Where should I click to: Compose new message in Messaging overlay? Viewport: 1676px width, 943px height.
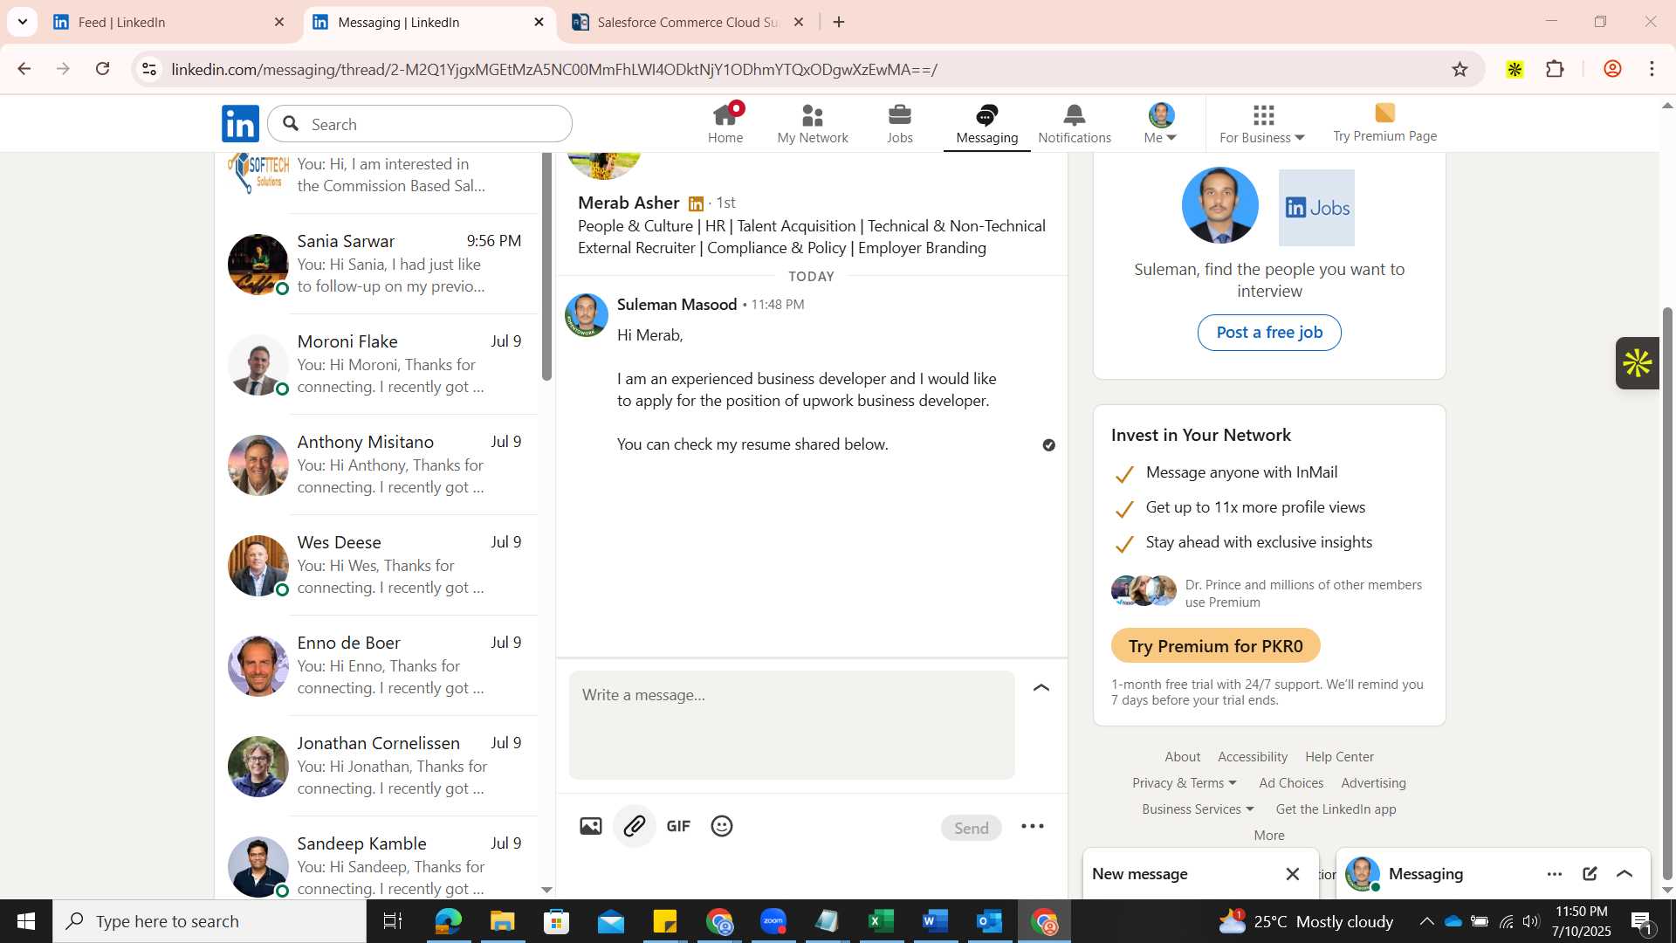(x=1590, y=874)
